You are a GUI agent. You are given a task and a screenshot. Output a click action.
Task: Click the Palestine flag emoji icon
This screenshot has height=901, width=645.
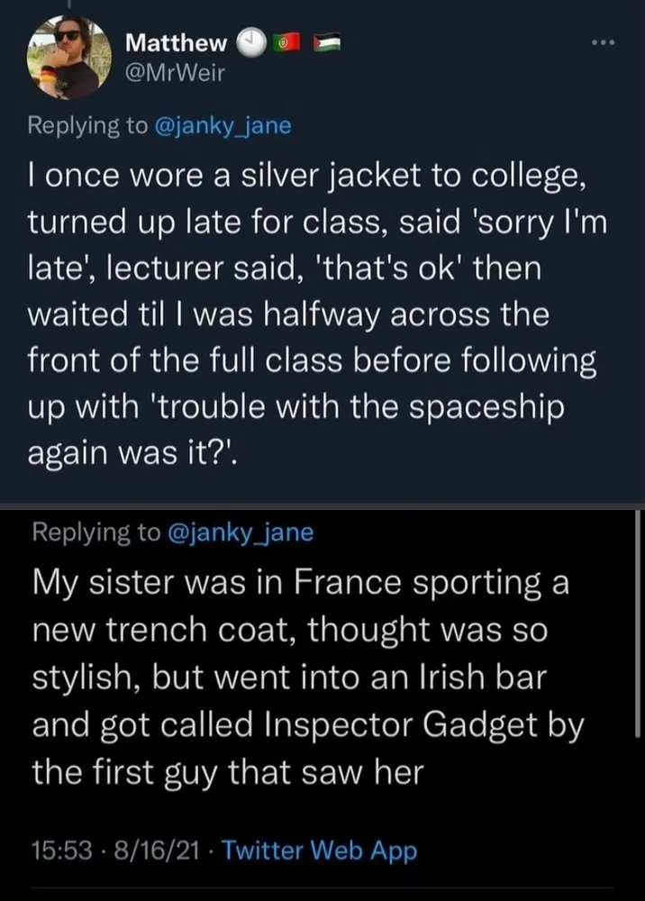[322, 41]
